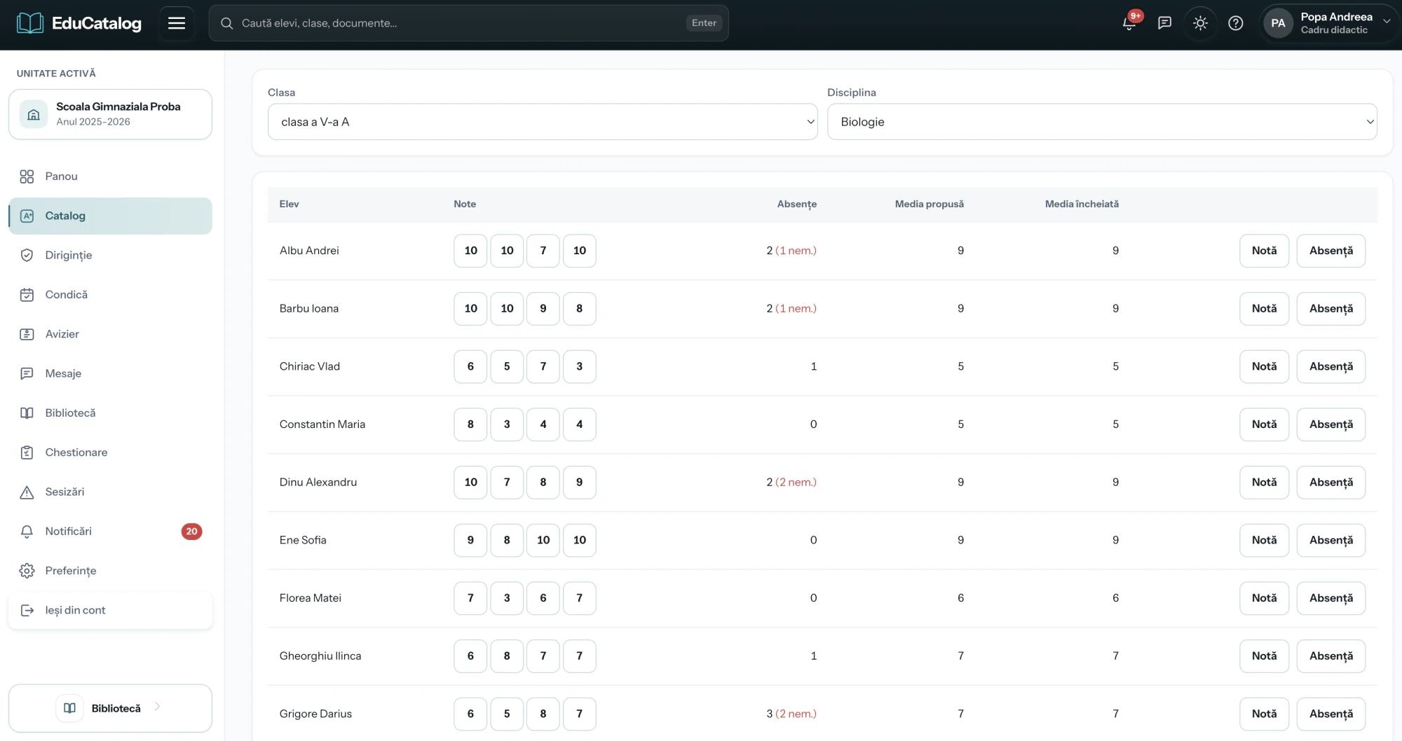Click the Sesizări warning triangle icon
Image resolution: width=1402 pixels, height=741 pixels.
(x=27, y=492)
